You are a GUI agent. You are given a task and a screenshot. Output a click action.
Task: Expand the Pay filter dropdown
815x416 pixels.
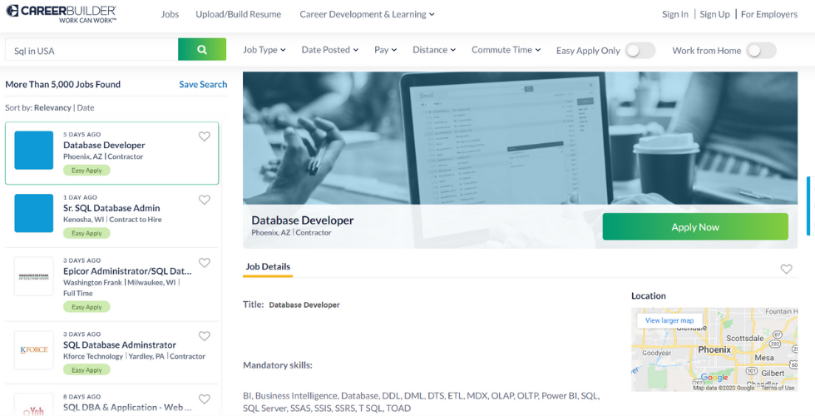pyautogui.click(x=386, y=50)
